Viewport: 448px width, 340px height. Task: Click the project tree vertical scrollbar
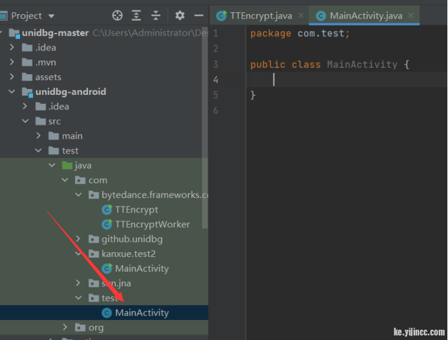point(204,127)
